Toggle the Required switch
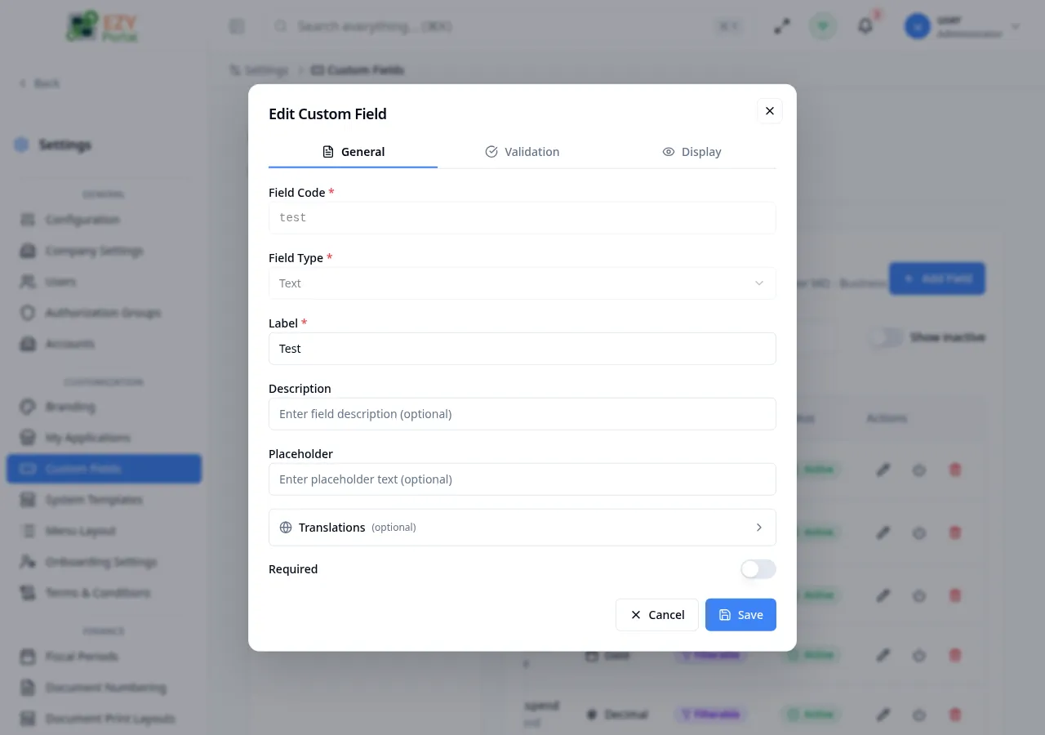Viewport: 1045px width, 735px height. [x=758, y=569]
